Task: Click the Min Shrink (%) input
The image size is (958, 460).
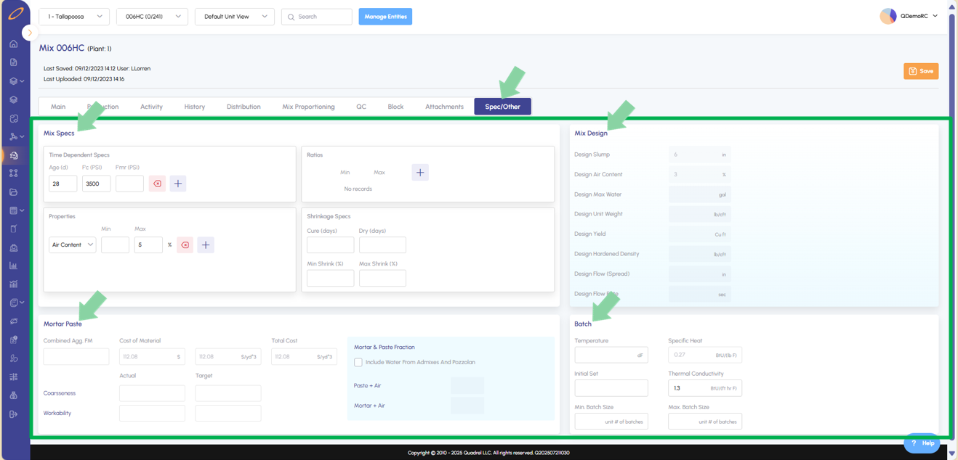Action: [331, 278]
